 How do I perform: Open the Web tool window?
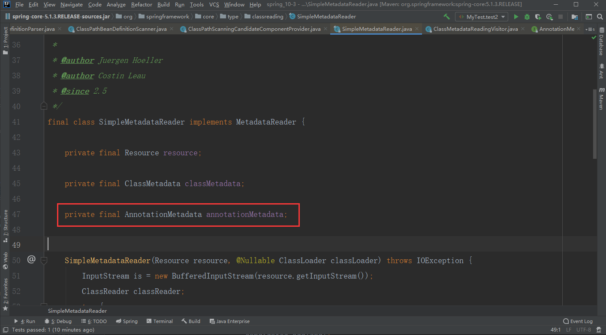point(6,261)
